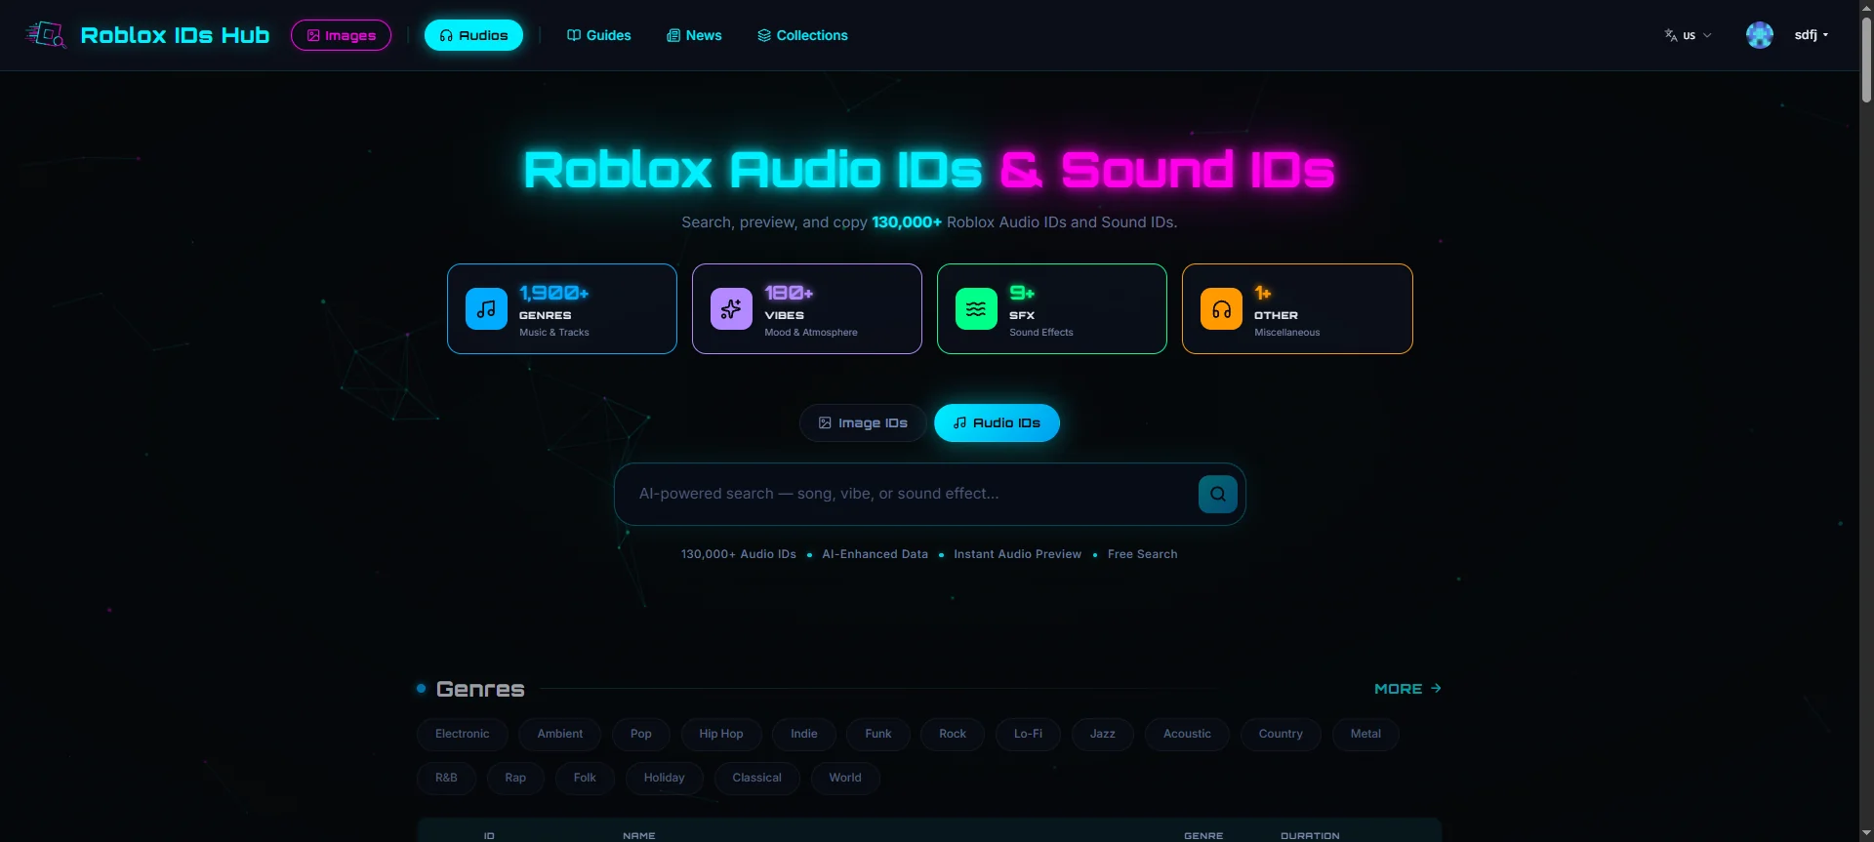Select the World genre chip
This screenshot has width=1874, height=842.
[x=845, y=778]
